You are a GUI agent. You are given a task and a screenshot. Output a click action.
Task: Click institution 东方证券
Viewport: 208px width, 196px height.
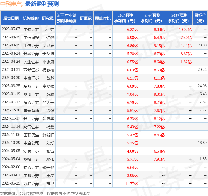coord(31,86)
